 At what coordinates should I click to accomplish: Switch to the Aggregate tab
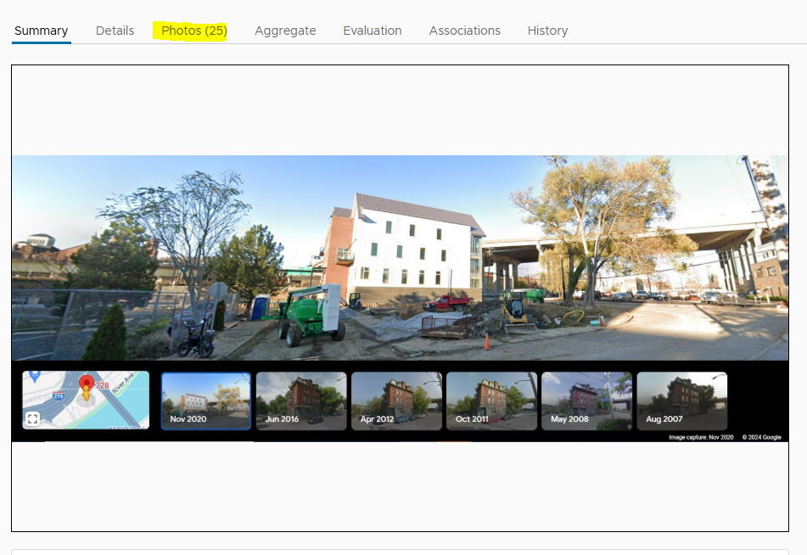(285, 31)
